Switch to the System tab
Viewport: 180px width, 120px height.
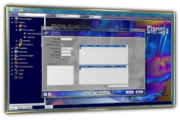[x=28, y=107]
